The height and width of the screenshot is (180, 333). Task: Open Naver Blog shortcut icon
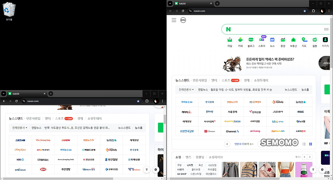tap(251, 42)
